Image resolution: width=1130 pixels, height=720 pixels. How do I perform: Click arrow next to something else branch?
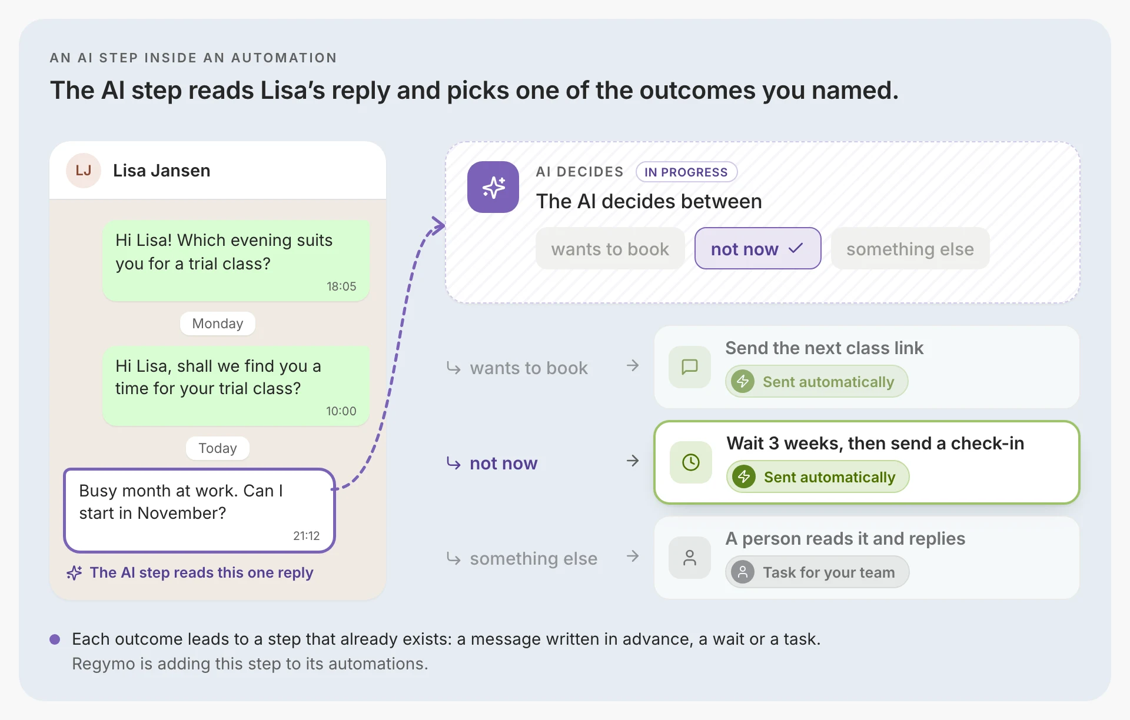(x=633, y=556)
